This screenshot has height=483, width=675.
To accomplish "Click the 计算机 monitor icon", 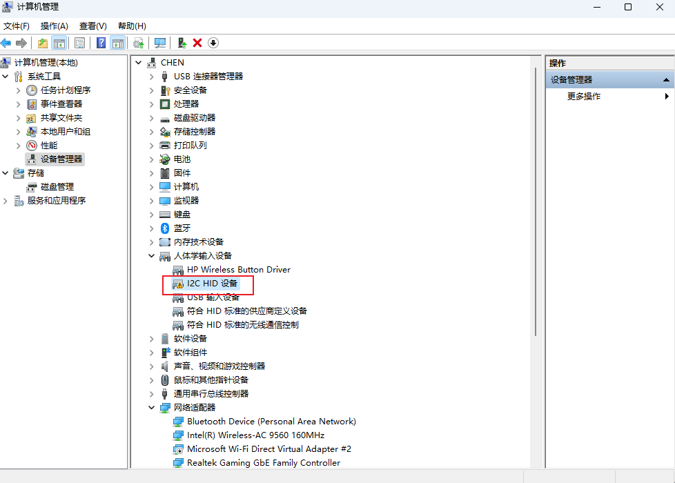I will [x=165, y=187].
